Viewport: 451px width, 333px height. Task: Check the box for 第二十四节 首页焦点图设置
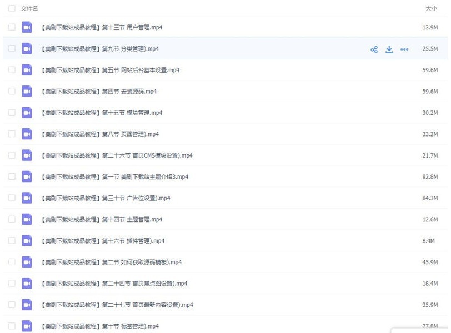point(12,283)
